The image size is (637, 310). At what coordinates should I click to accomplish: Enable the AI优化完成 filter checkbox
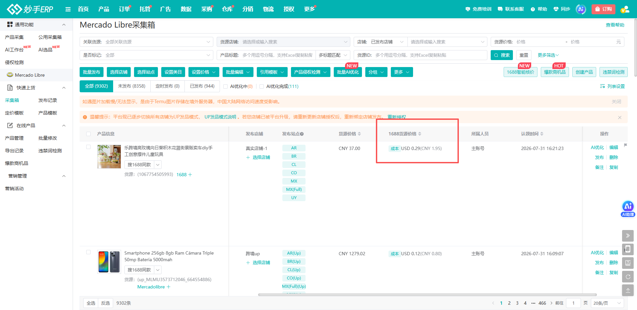tap(261, 86)
